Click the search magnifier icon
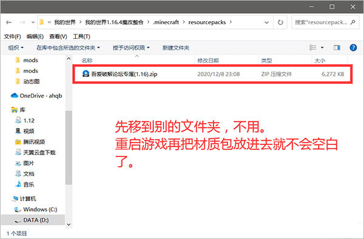This screenshot has height=239, width=364. pos(353,22)
